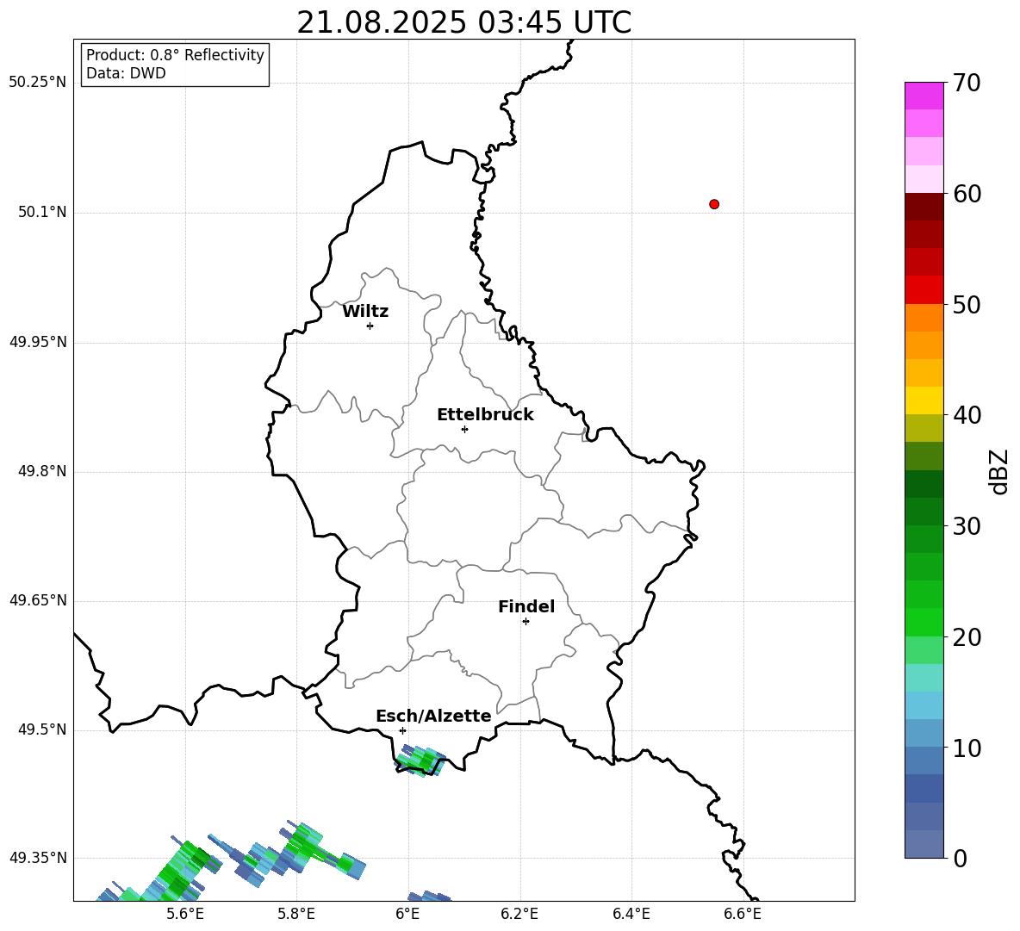Click the 5.8°E longitude label
The height and width of the screenshot is (931, 1020).
296,914
